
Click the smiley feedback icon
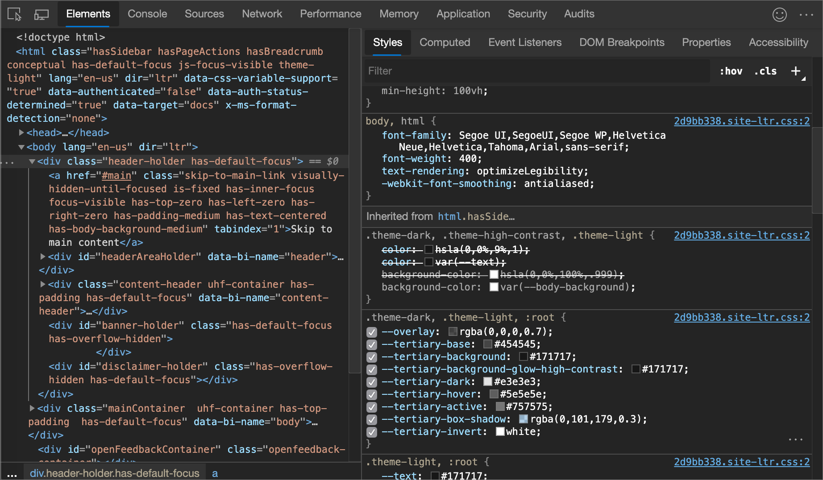coord(779,14)
